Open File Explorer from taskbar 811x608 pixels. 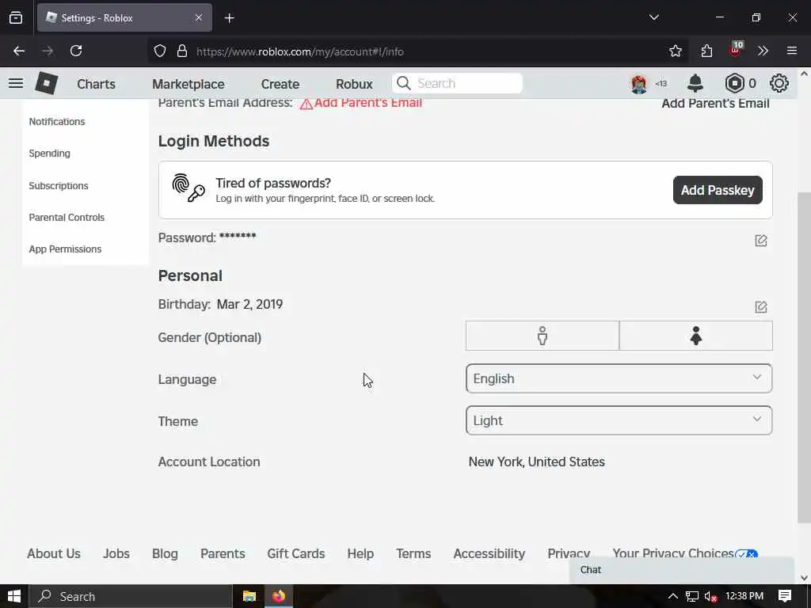249,596
